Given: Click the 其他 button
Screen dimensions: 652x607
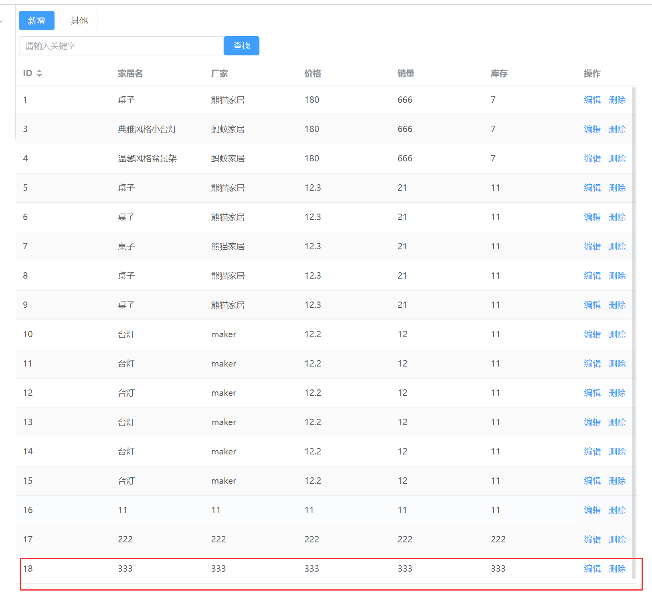Looking at the screenshot, I should 79,20.
